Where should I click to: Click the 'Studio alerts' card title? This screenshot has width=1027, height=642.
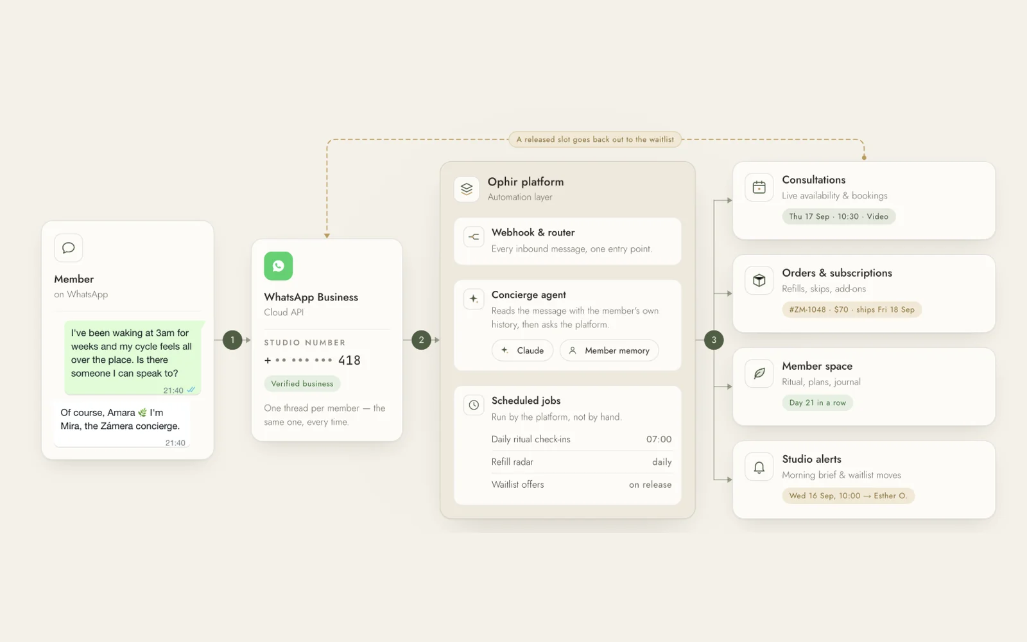tap(811, 459)
